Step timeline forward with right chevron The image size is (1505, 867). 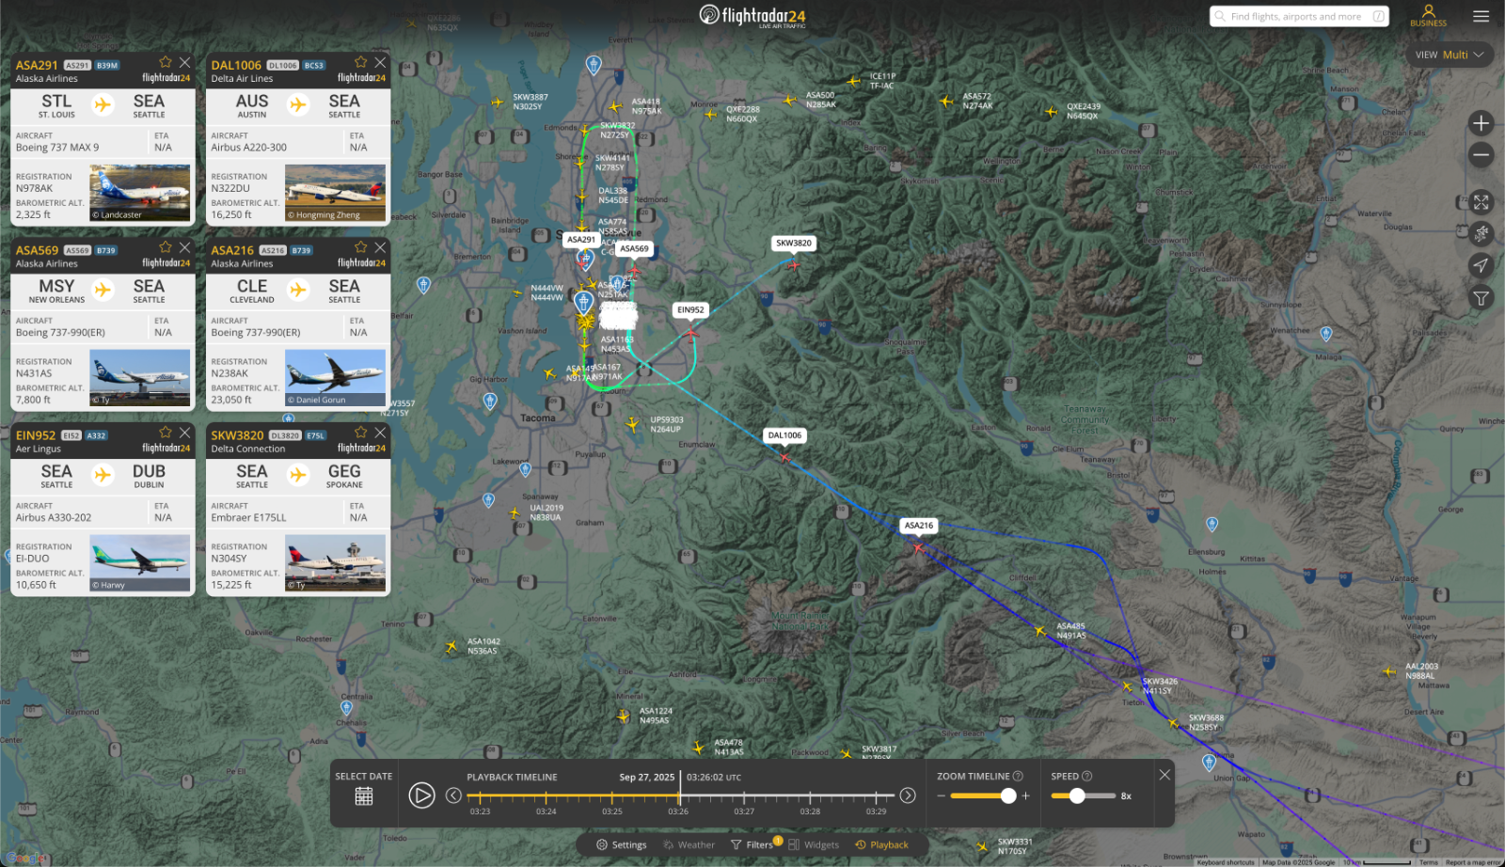tap(908, 796)
